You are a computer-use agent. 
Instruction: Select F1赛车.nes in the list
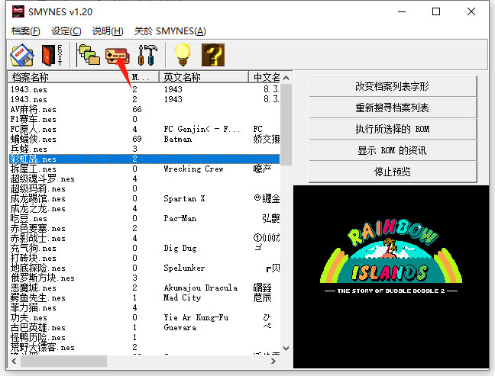34,119
